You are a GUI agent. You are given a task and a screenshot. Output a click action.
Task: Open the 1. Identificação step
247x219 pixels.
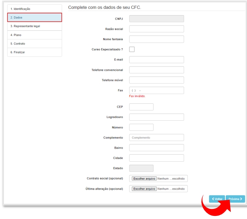click(34, 9)
